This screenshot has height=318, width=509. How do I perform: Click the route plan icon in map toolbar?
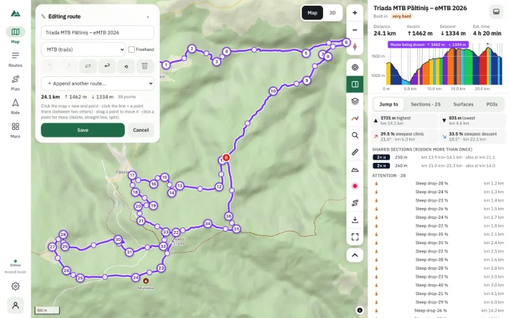[x=355, y=203]
